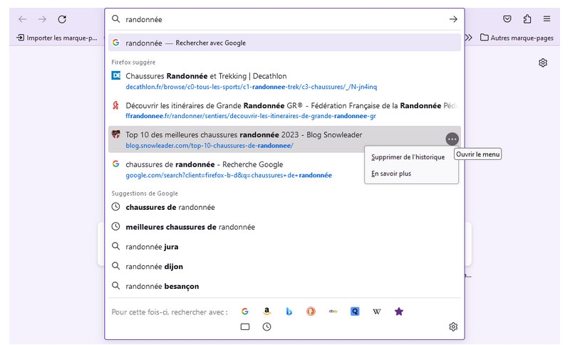Select suggestion meilleures chaussures de randonnée
The width and height of the screenshot is (575, 345).
coord(284,227)
